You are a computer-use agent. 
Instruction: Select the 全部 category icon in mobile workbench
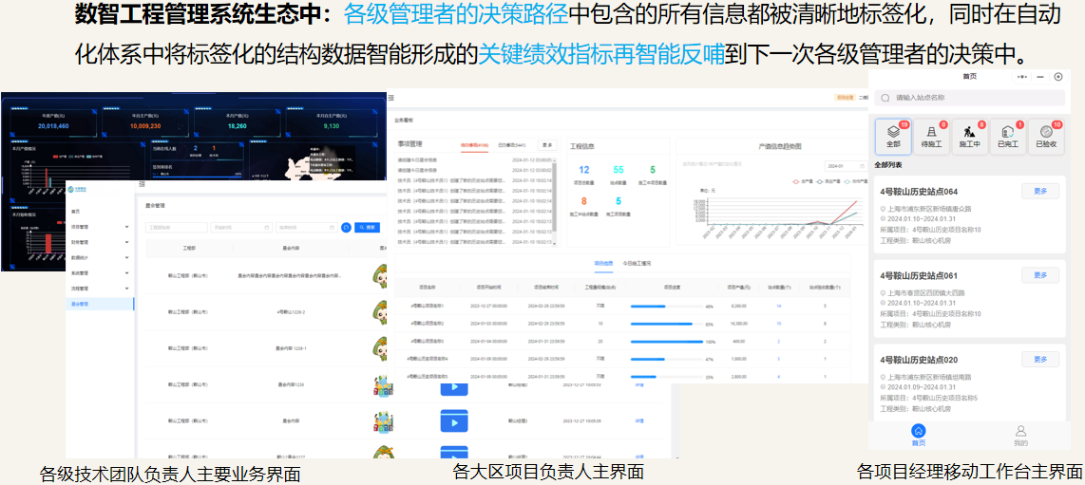[893, 133]
